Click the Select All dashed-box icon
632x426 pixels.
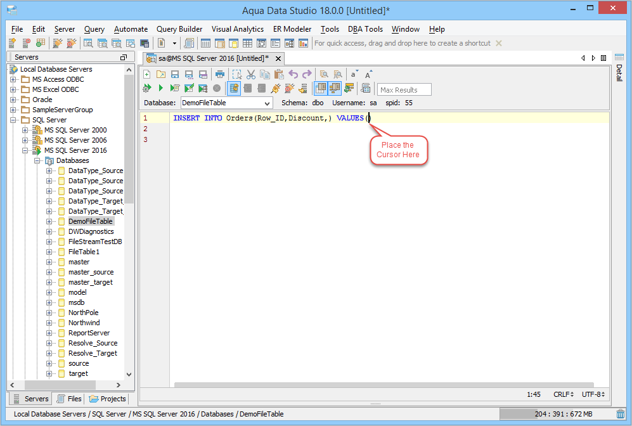click(x=237, y=74)
